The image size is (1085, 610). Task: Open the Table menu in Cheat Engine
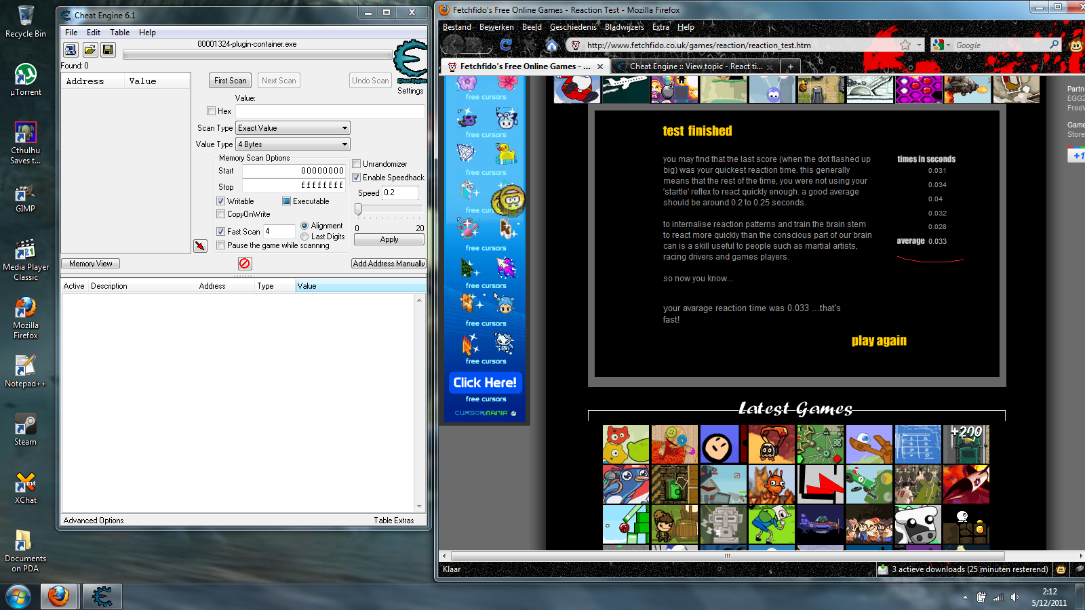119,33
